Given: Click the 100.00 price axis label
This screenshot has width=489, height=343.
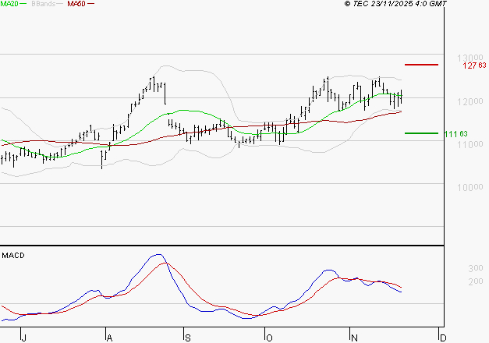Looking at the screenshot, I should pos(470,187).
